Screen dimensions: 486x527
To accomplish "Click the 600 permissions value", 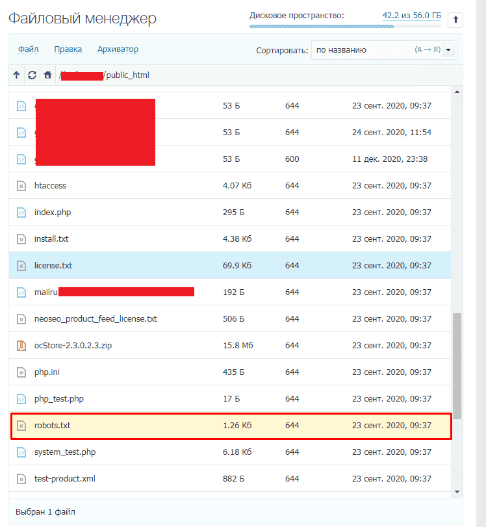I will tap(292, 159).
